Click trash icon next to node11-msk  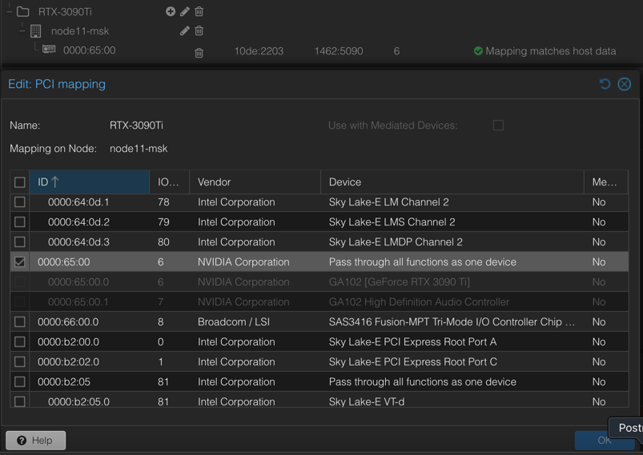tap(199, 30)
